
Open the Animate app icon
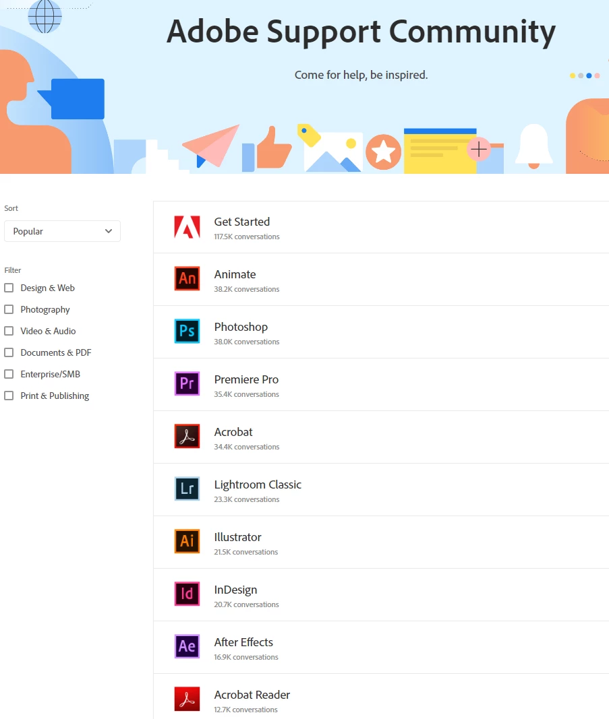coord(187,278)
